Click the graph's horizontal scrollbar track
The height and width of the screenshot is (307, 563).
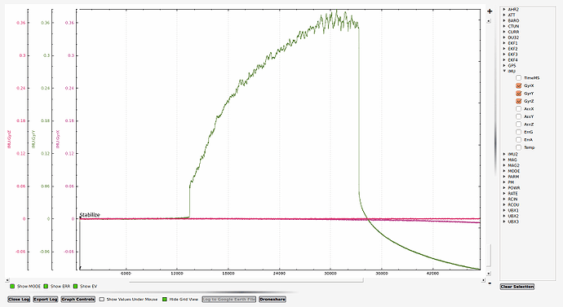coord(420,280)
